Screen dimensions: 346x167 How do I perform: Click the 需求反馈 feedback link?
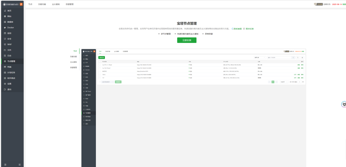click(248, 29)
